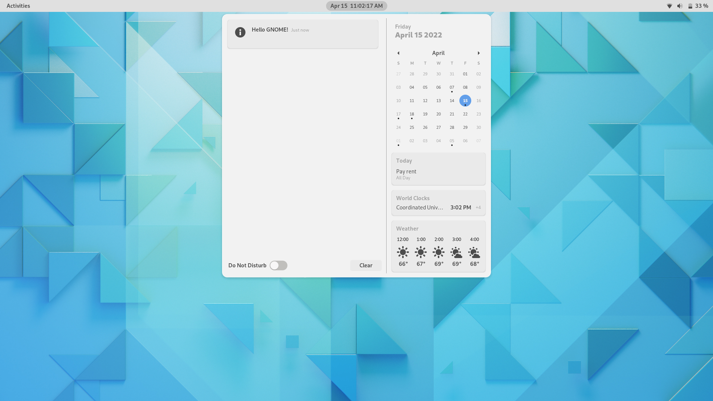
Task: Click the Apr 15 clock in the top bar
Action: (356, 6)
